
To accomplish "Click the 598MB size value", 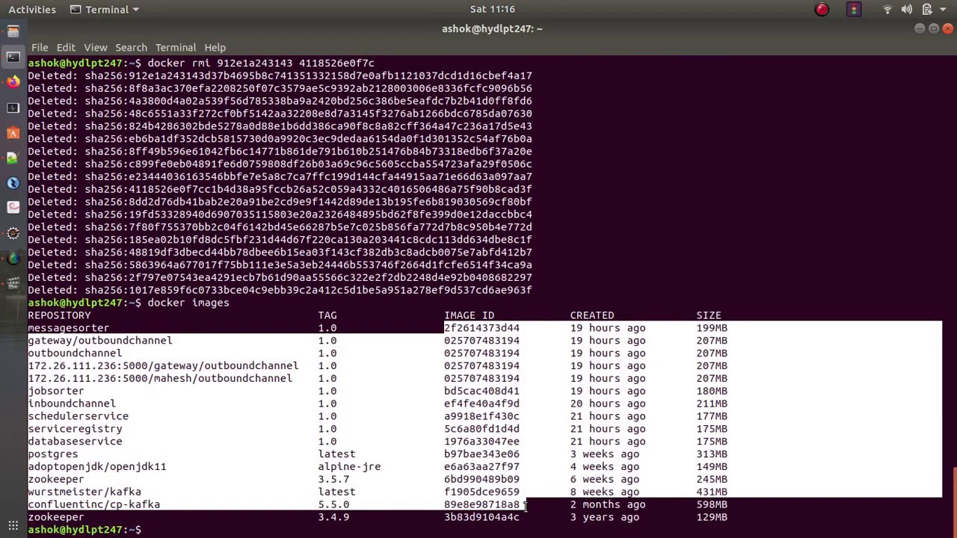I will coord(712,504).
